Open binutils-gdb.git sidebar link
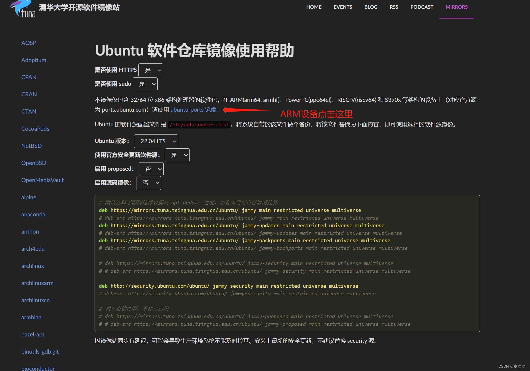 40,352
